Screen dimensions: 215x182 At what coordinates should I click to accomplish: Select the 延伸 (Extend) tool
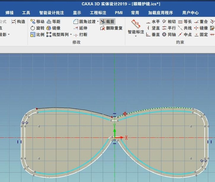pos(80,28)
